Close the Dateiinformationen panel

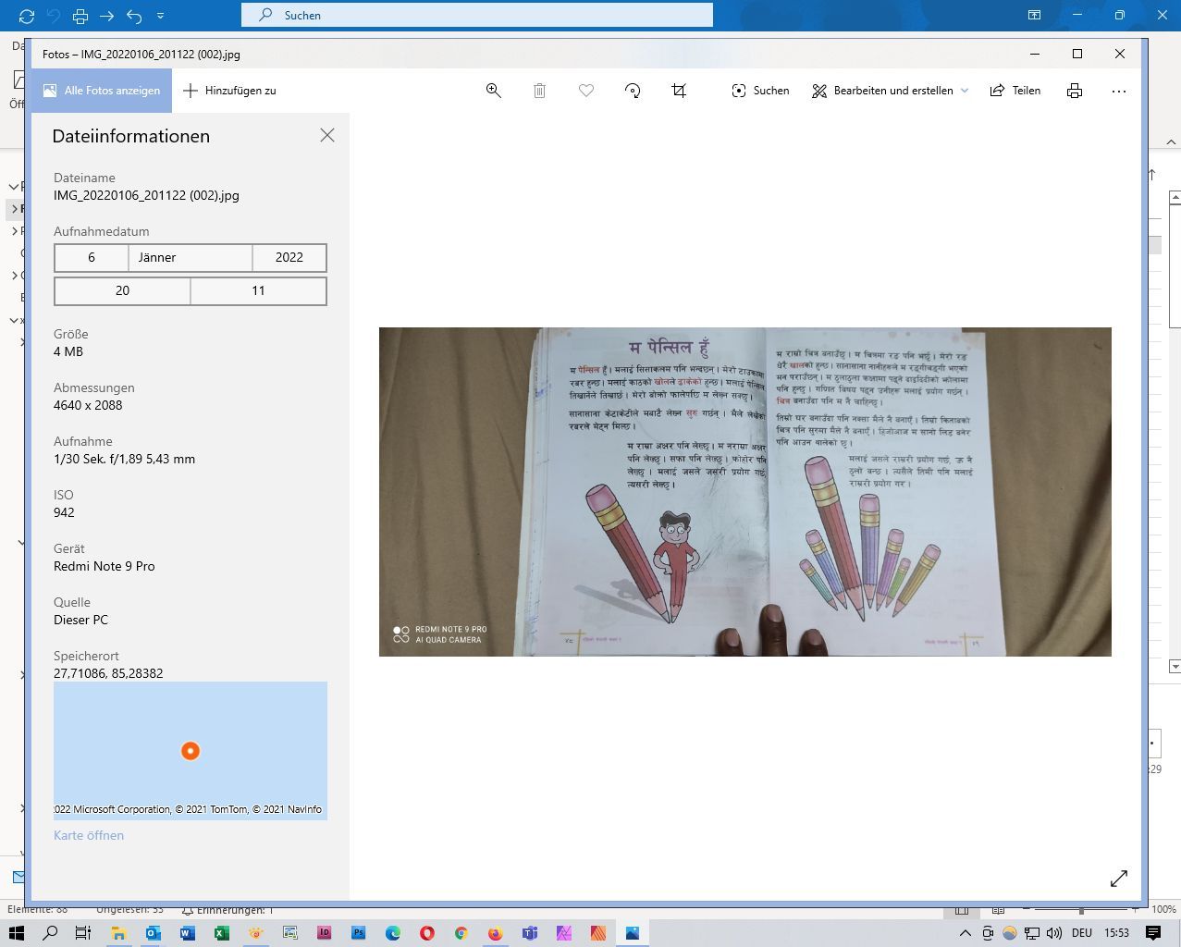point(327,136)
